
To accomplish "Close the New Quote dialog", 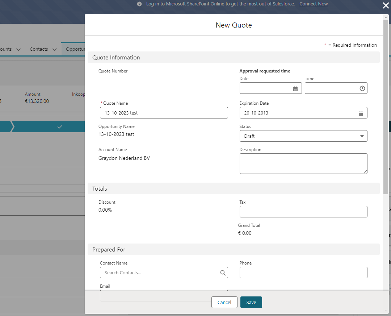I will 385,5.
